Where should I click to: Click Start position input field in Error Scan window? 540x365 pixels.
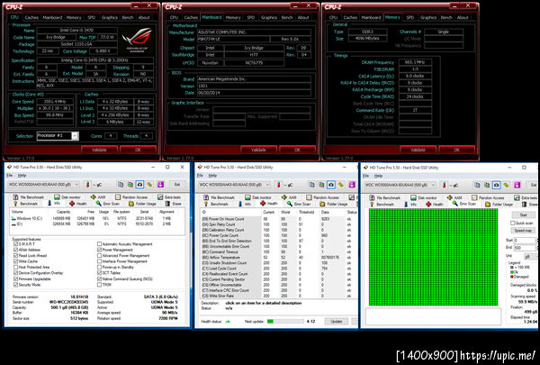tap(525, 240)
